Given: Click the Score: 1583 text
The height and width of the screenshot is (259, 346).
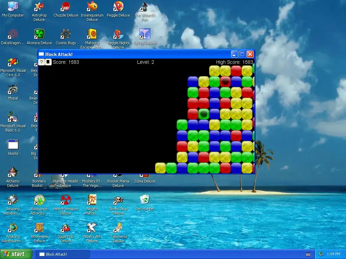Looking at the screenshot, I should coord(66,62).
